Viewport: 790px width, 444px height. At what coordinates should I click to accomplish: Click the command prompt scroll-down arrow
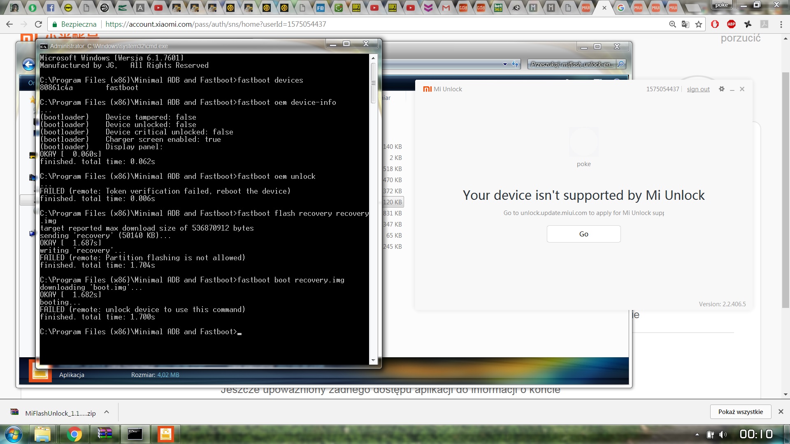(373, 360)
